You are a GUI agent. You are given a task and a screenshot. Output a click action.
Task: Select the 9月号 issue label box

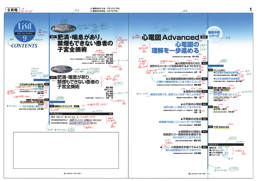(x=12, y=10)
